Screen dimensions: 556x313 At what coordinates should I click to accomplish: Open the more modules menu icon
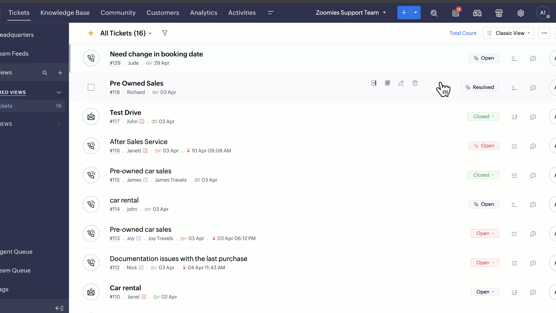tap(271, 13)
